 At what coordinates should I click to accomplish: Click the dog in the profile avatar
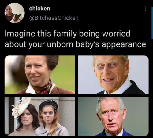click(x=16, y=18)
